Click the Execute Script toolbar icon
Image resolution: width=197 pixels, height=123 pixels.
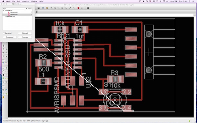(43, 8)
